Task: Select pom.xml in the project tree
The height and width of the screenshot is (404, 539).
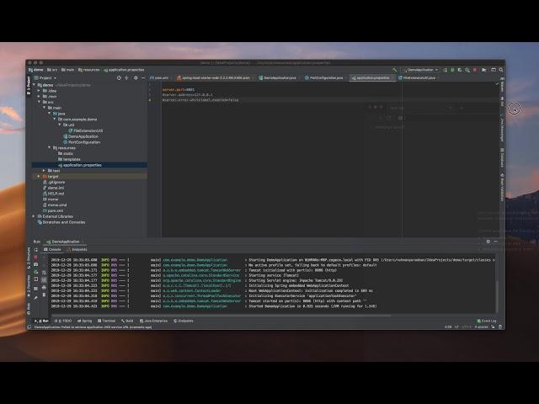Action: [53, 210]
